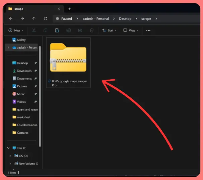Screen dimensions: 203x180
Task: Open Downloads in quick access
Action: [x=22, y=71]
